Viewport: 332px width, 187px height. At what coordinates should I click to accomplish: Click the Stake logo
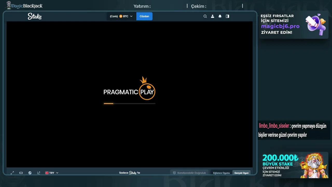35,16
